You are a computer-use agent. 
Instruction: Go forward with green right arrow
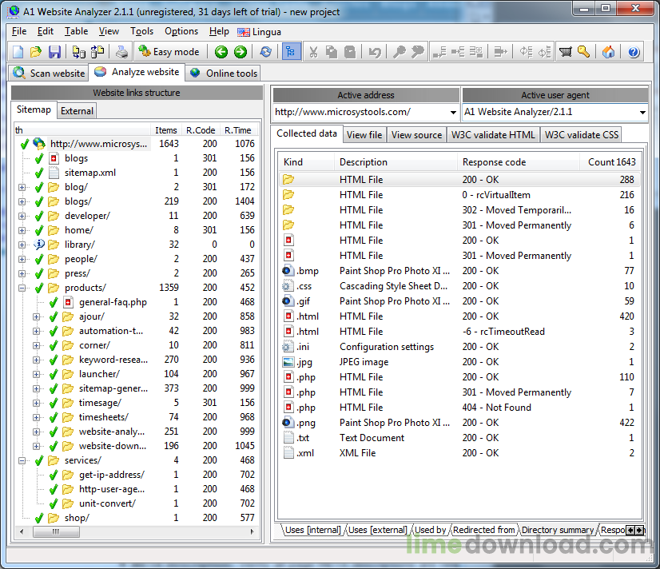point(241,52)
